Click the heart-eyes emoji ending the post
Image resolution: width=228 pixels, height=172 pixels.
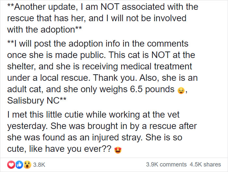pyautogui.click(x=118, y=150)
